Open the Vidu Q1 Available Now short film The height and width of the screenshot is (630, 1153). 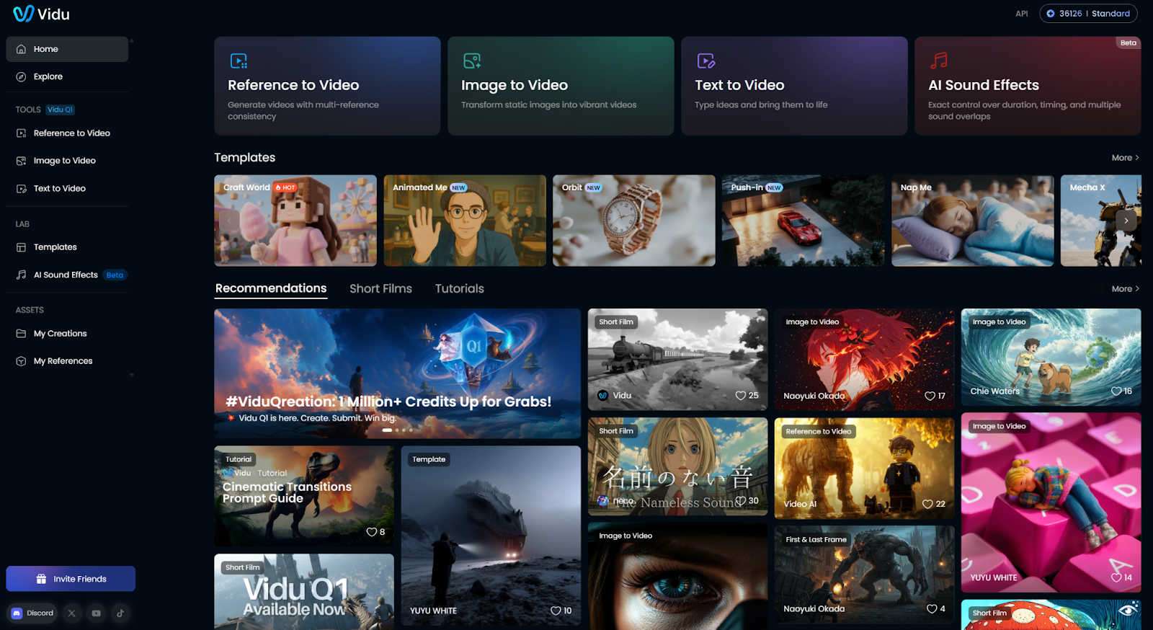pos(304,592)
